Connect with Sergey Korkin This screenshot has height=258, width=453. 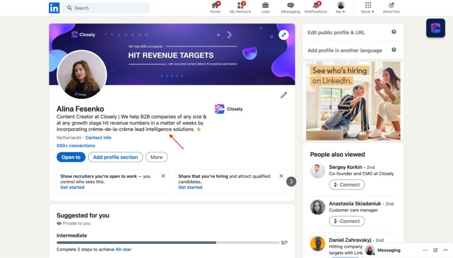[x=347, y=185]
